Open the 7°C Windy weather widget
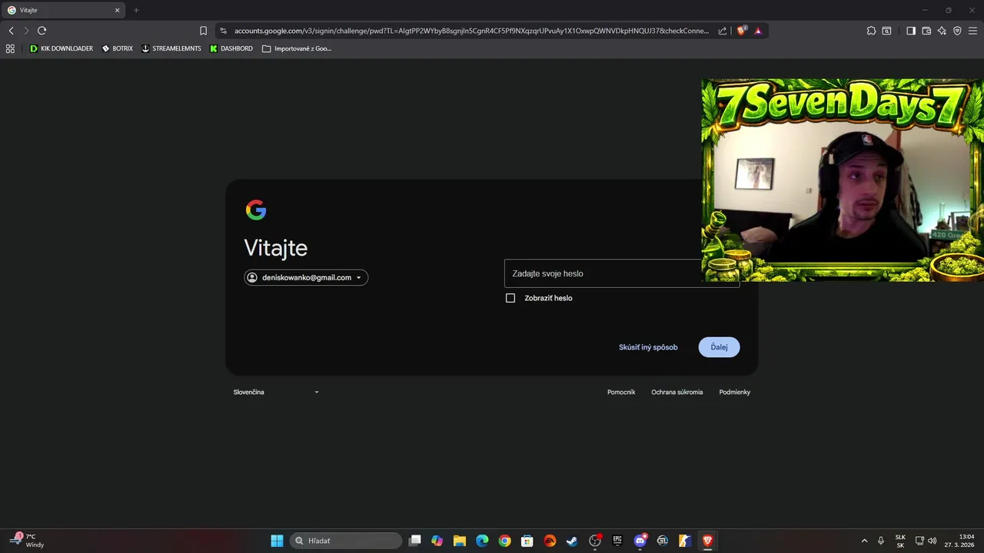This screenshot has height=553, width=984. (27, 541)
